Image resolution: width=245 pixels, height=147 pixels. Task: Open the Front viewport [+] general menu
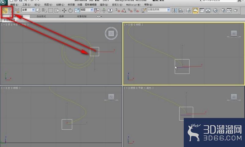point(126,25)
